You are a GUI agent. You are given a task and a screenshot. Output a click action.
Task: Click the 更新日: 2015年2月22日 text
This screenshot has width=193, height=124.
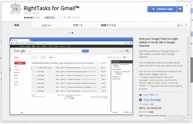(x=150, y=108)
